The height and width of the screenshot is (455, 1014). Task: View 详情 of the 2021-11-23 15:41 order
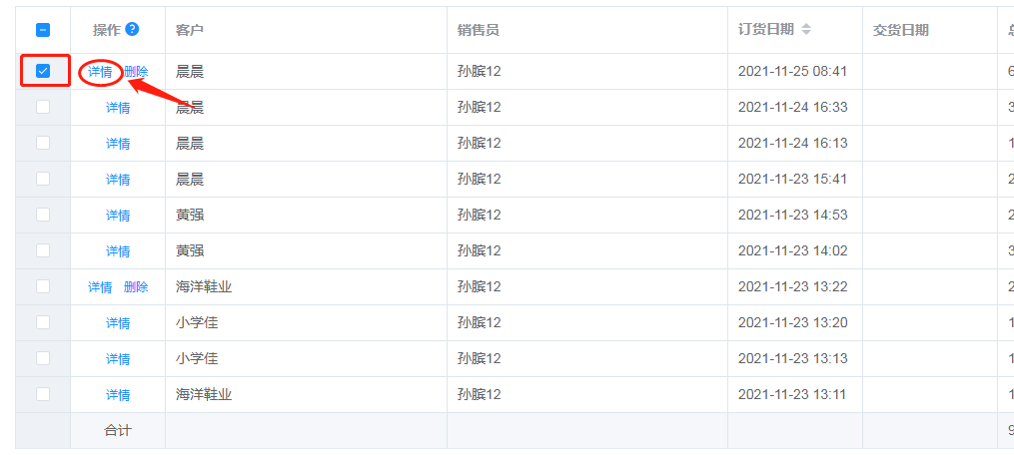coord(118,180)
